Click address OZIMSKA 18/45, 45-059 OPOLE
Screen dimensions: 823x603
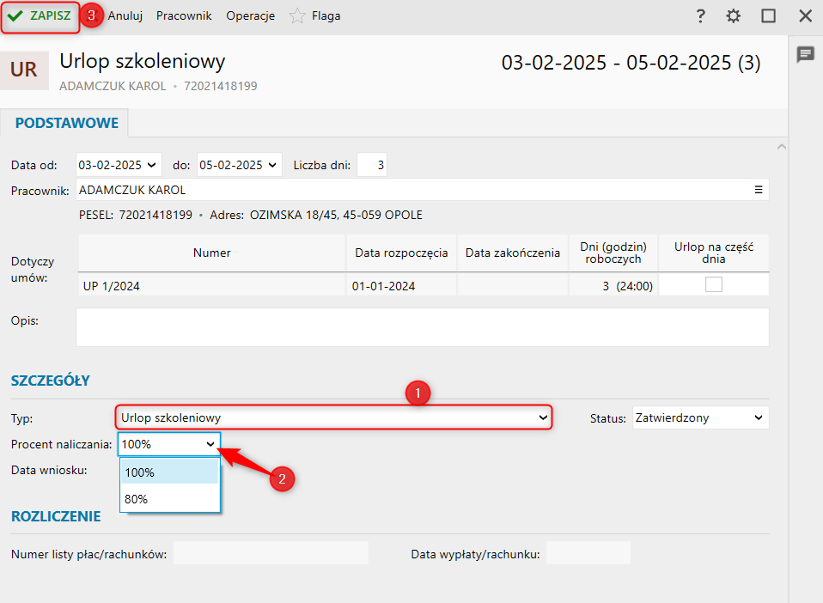click(336, 215)
